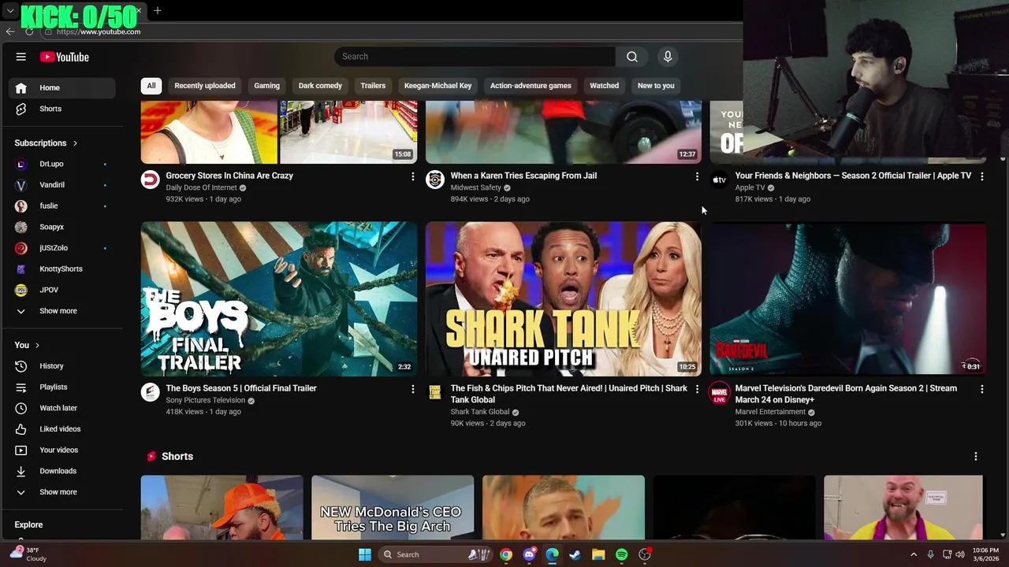Open DrLupo subscription channel
Screen dimensions: 1009x567
pyautogui.click(x=63, y=164)
